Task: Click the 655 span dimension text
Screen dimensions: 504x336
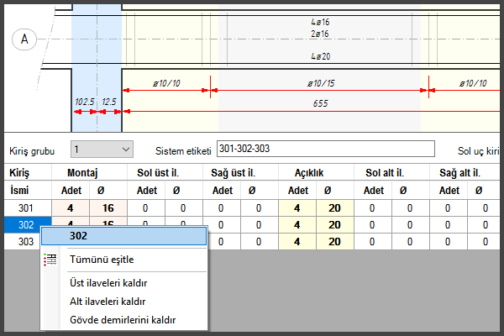Action: 319,102
